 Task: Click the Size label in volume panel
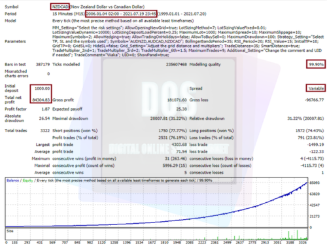click(10, 231)
